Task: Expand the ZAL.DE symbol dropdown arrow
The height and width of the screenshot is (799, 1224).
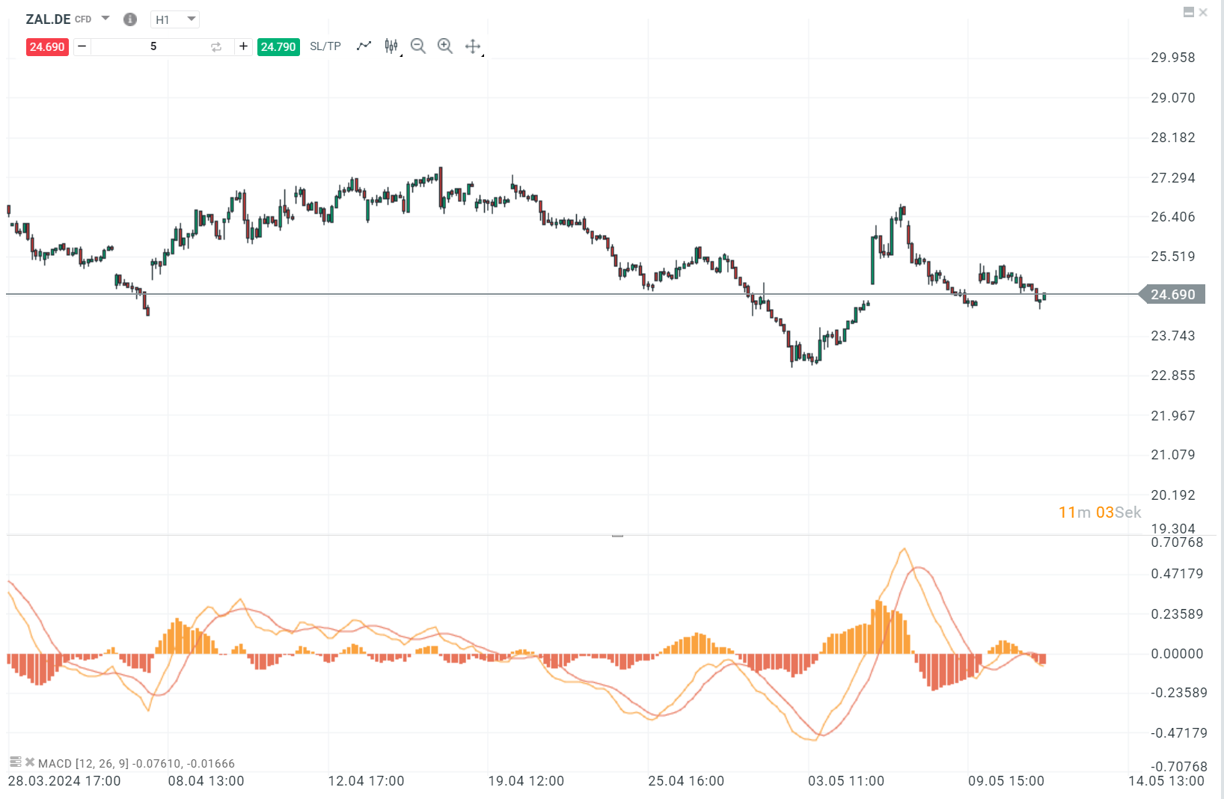Action: pyautogui.click(x=105, y=18)
